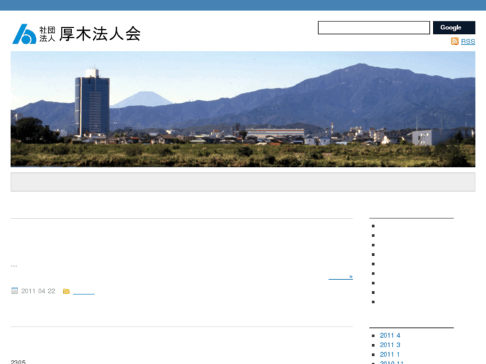Click the yellow folder category icon
The width and height of the screenshot is (486, 364).
point(66,291)
